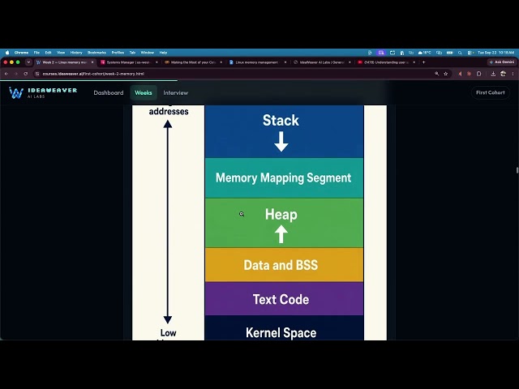The image size is (519, 389).
Task: Open the battery status menu bar icon
Action: click(449, 53)
